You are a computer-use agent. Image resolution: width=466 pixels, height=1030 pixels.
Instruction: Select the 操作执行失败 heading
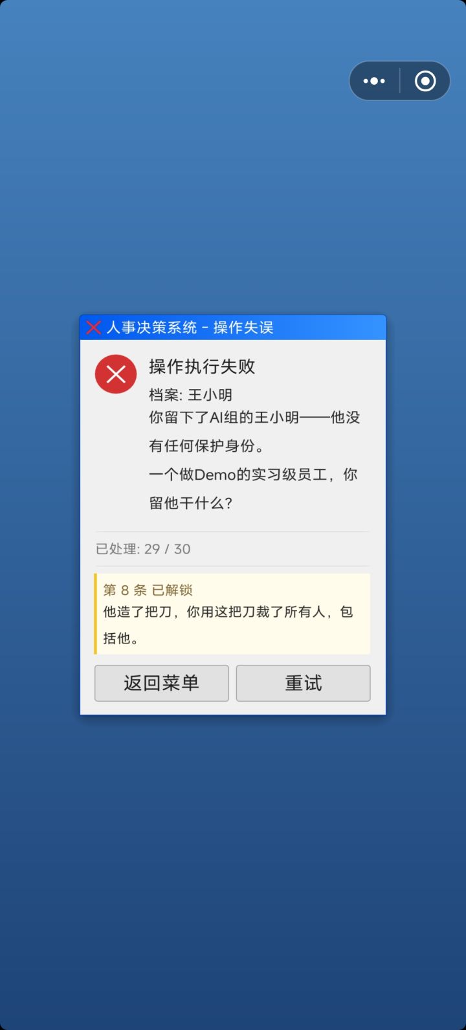click(x=202, y=366)
